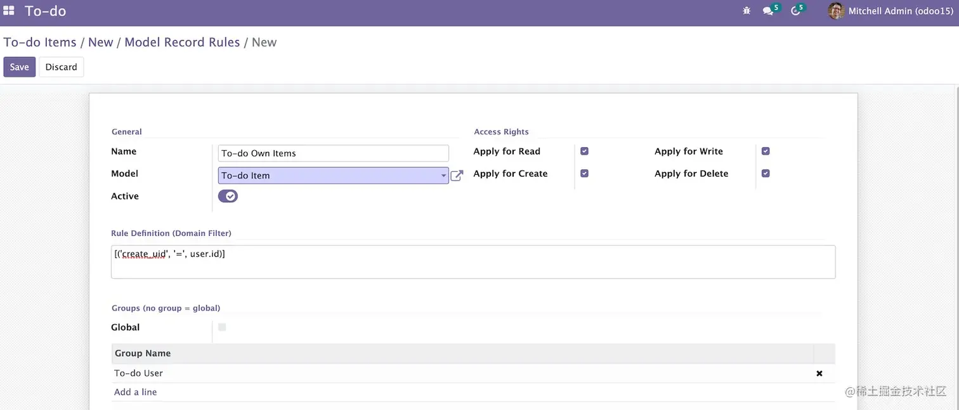Uncheck Apply for Read
959x410 pixels.
[x=584, y=151]
